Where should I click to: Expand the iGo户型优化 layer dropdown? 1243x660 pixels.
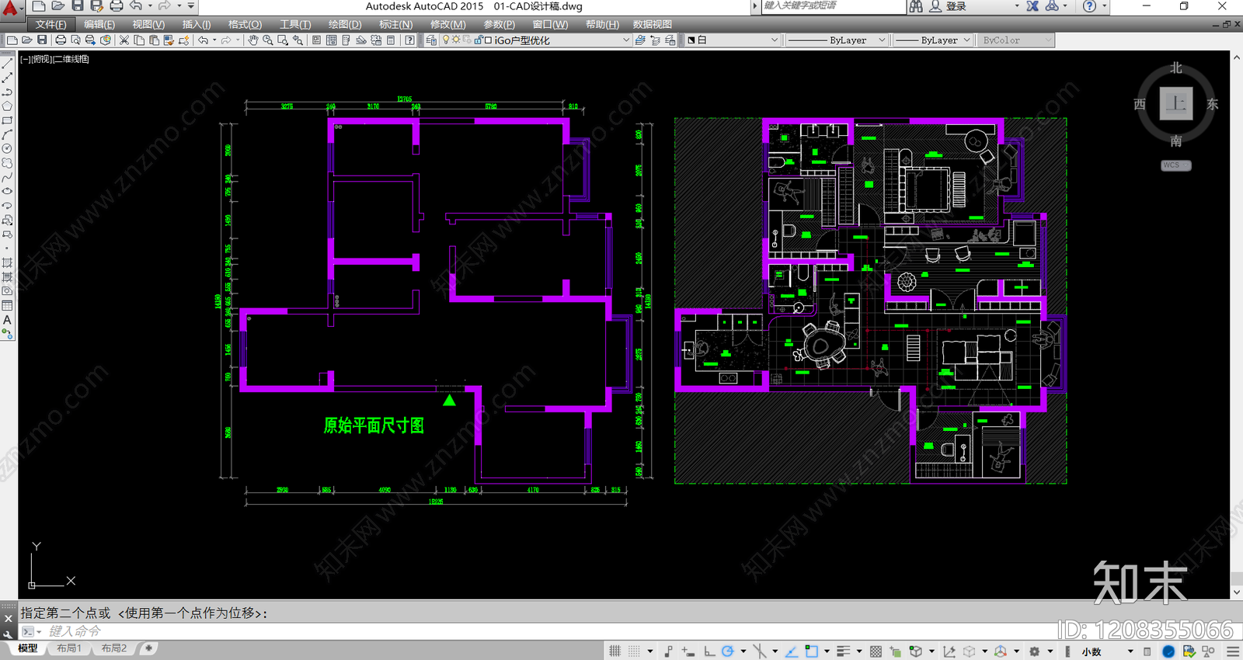[626, 40]
